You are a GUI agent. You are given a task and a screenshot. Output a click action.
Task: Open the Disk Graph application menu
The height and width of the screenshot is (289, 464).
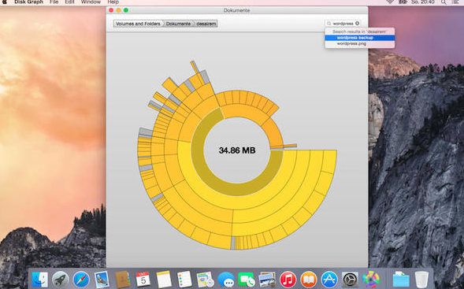coord(28,2)
